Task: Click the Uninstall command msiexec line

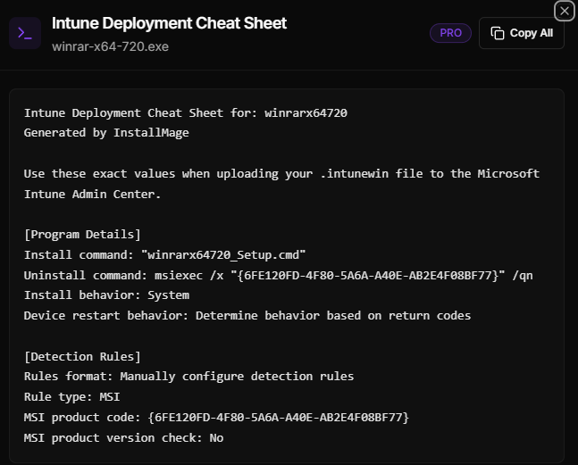Action: click(279, 276)
